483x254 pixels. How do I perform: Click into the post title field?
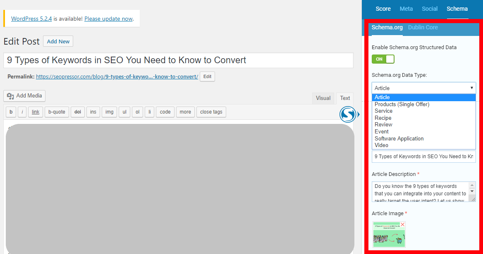coord(178,60)
